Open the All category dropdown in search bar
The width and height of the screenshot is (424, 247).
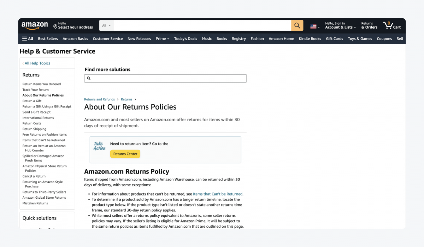[107, 25]
